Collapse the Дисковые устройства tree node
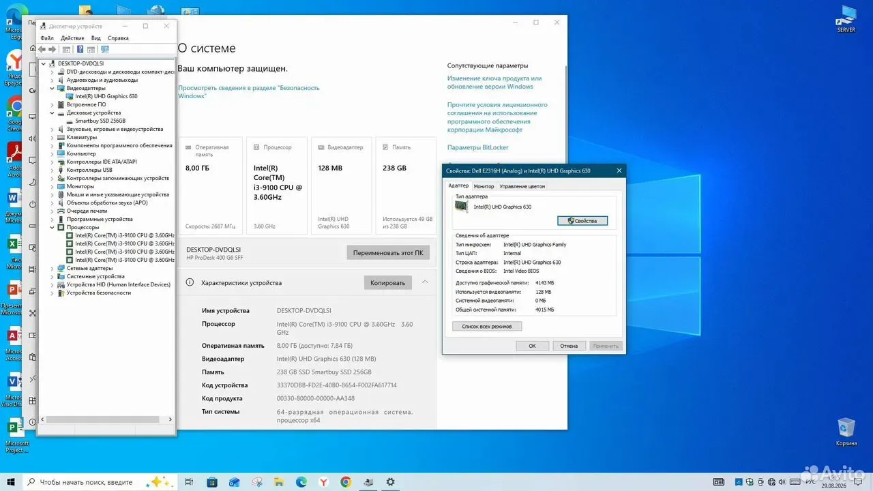The height and width of the screenshot is (491, 873). coord(53,113)
